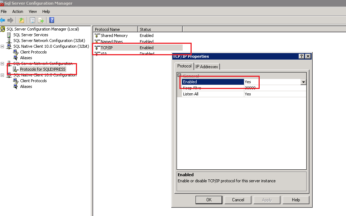Switch to the IP Addresses tab
The height and width of the screenshot is (216, 346).
(x=207, y=66)
